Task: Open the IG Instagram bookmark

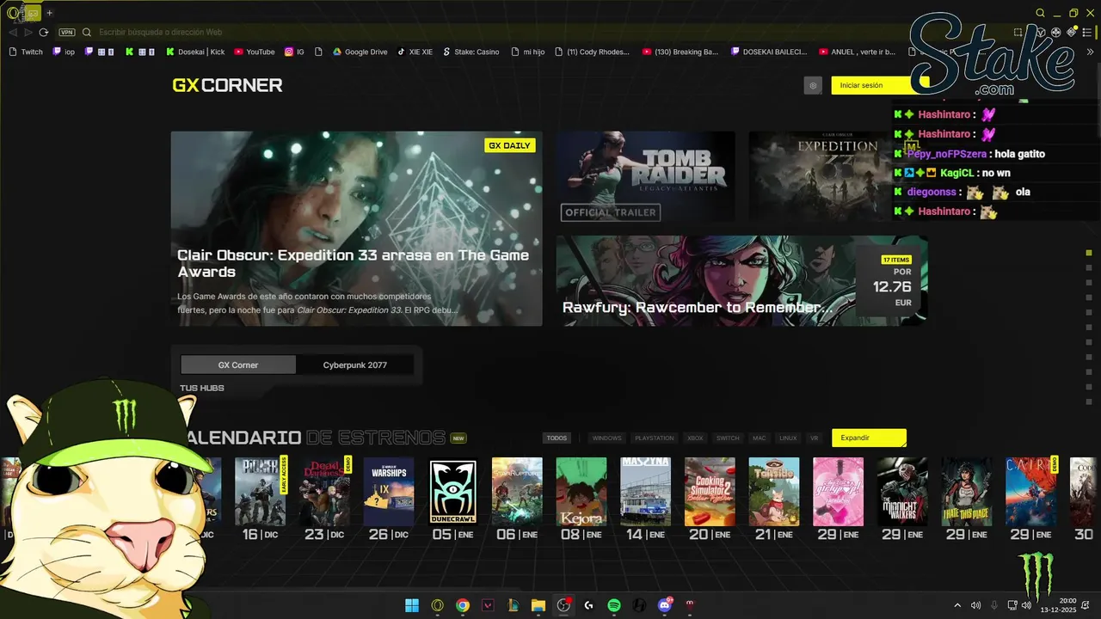Action: [x=294, y=52]
